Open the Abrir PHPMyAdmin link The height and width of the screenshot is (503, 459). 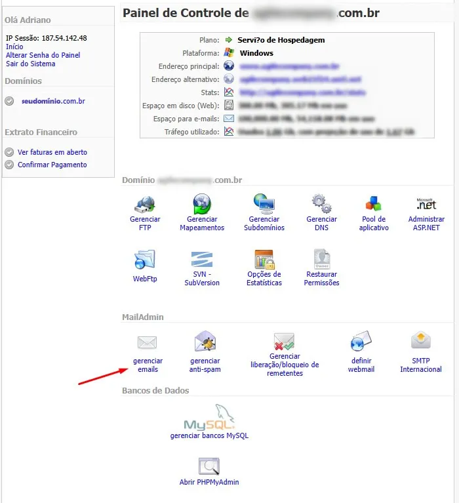(x=209, y=482)
